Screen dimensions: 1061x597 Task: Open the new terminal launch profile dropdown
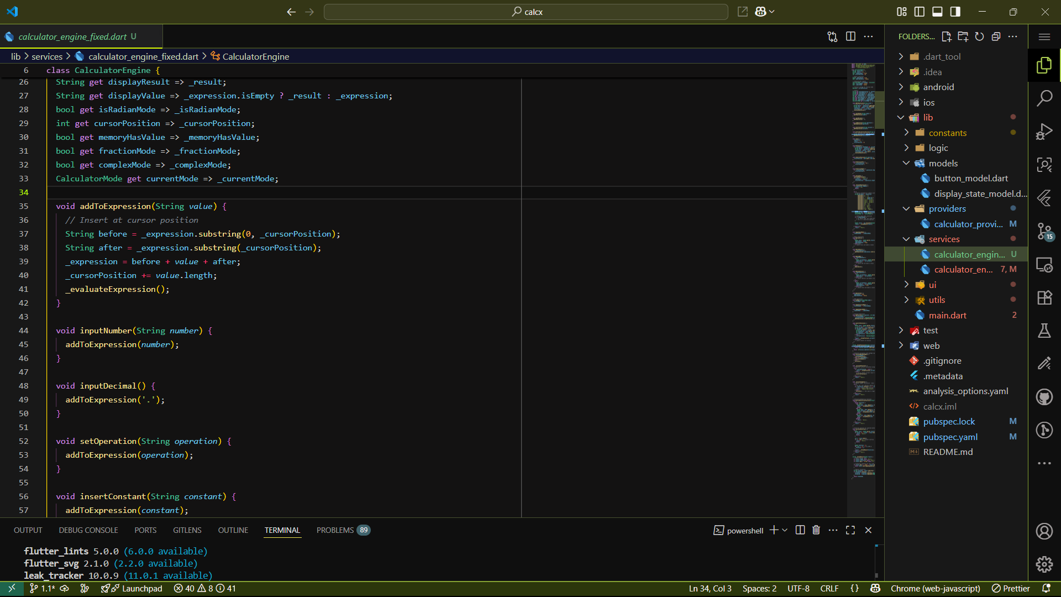pos(785,530)
